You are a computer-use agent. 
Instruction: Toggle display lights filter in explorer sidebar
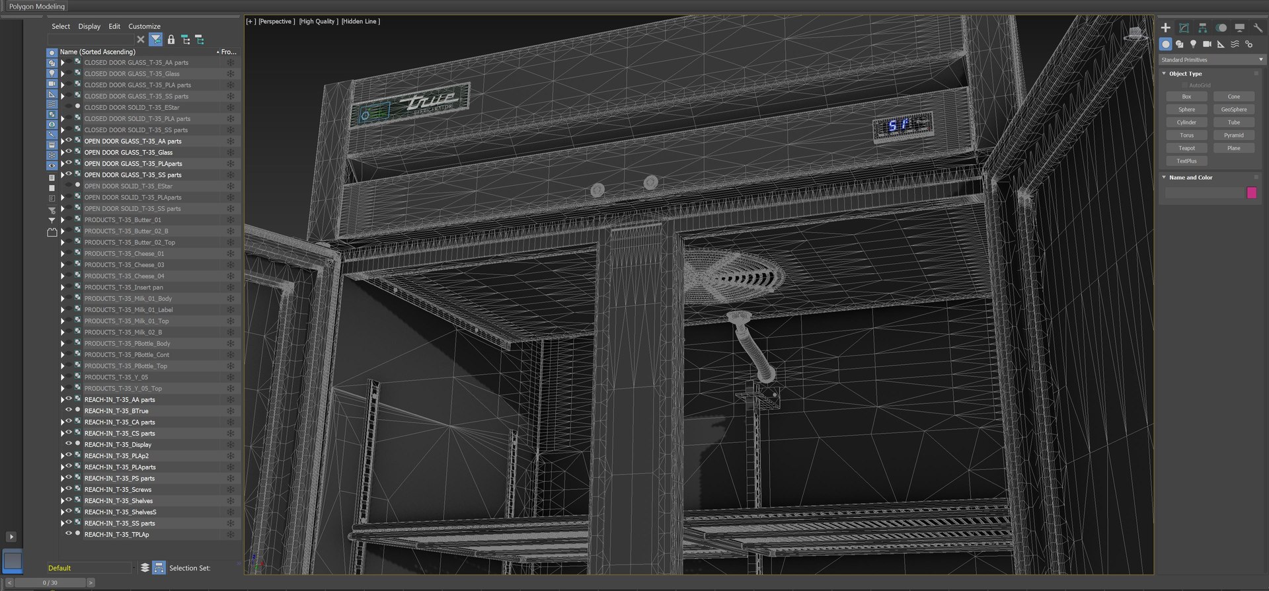point(52,73)
